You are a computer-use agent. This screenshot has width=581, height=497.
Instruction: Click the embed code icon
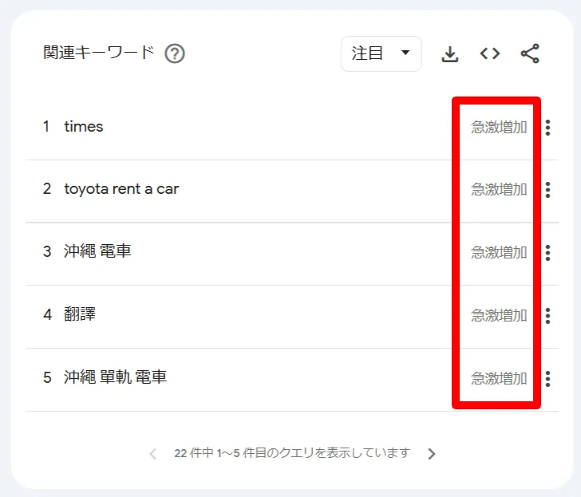click(x=490, y=53)
